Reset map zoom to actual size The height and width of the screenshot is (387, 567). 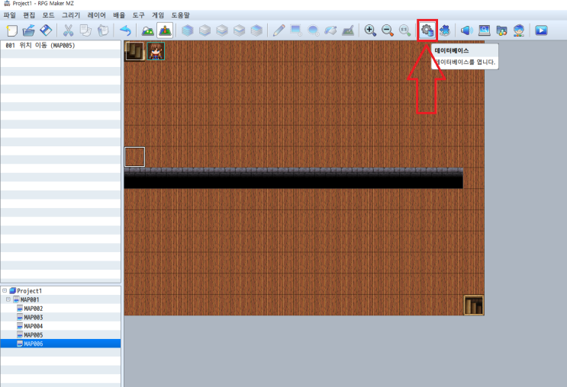pyautogui.click(x=404, y=30)
